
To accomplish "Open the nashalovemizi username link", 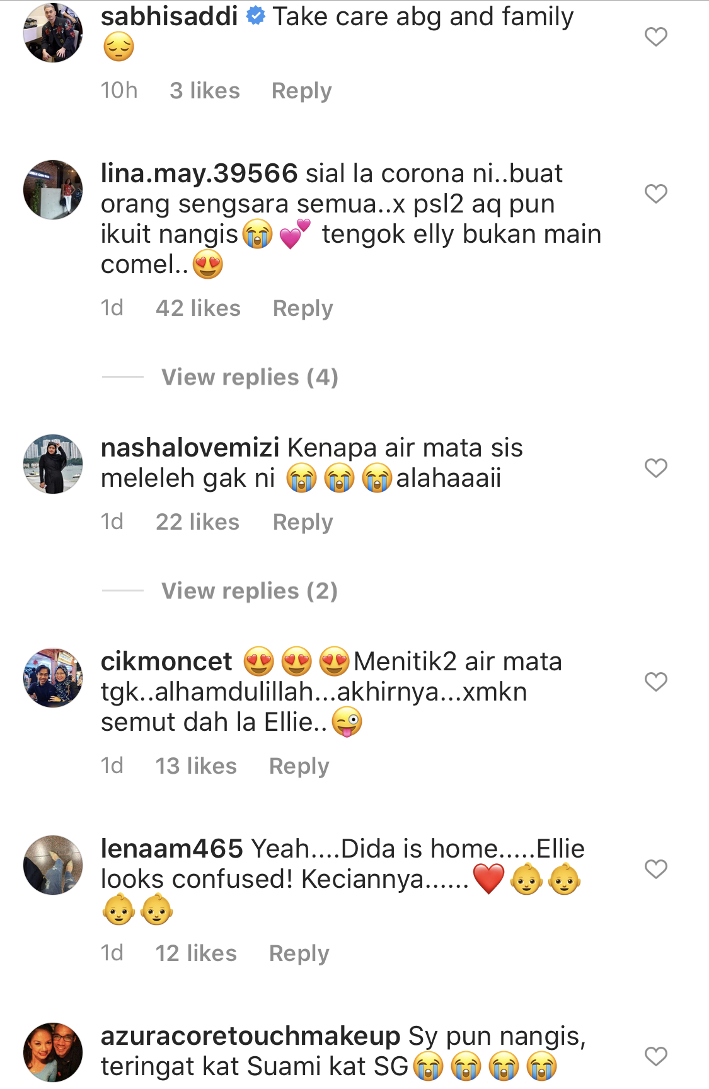I will tap(190, 448).
